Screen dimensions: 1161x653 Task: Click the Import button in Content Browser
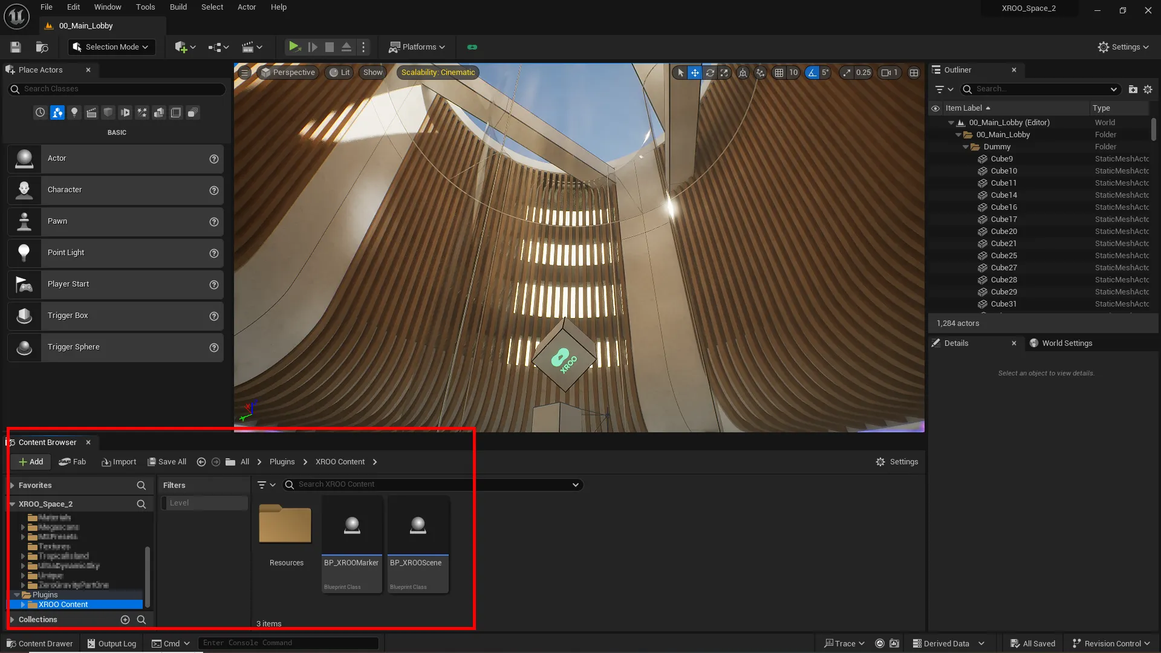coord(119,461)
